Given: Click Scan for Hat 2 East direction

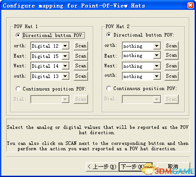Looking at the screenshot, I should tap(172, 55).
